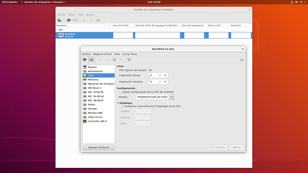
Task: Open Ayuda menu in manager window
Action: (x=90, y=15)
